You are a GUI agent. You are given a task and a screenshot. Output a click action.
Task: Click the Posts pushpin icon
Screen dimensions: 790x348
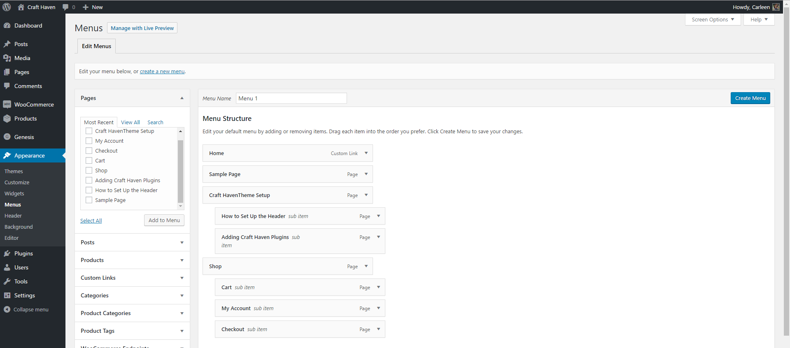[x=7, y=44]
